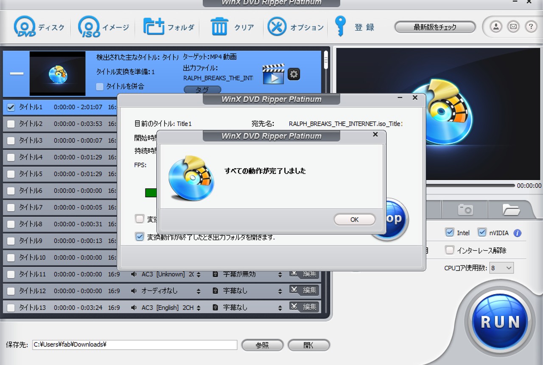Image resolution: width=543 pixels, height=365 pixels.
Task: Minimize the progress dialog window
Action: click(x=400, y=98)
